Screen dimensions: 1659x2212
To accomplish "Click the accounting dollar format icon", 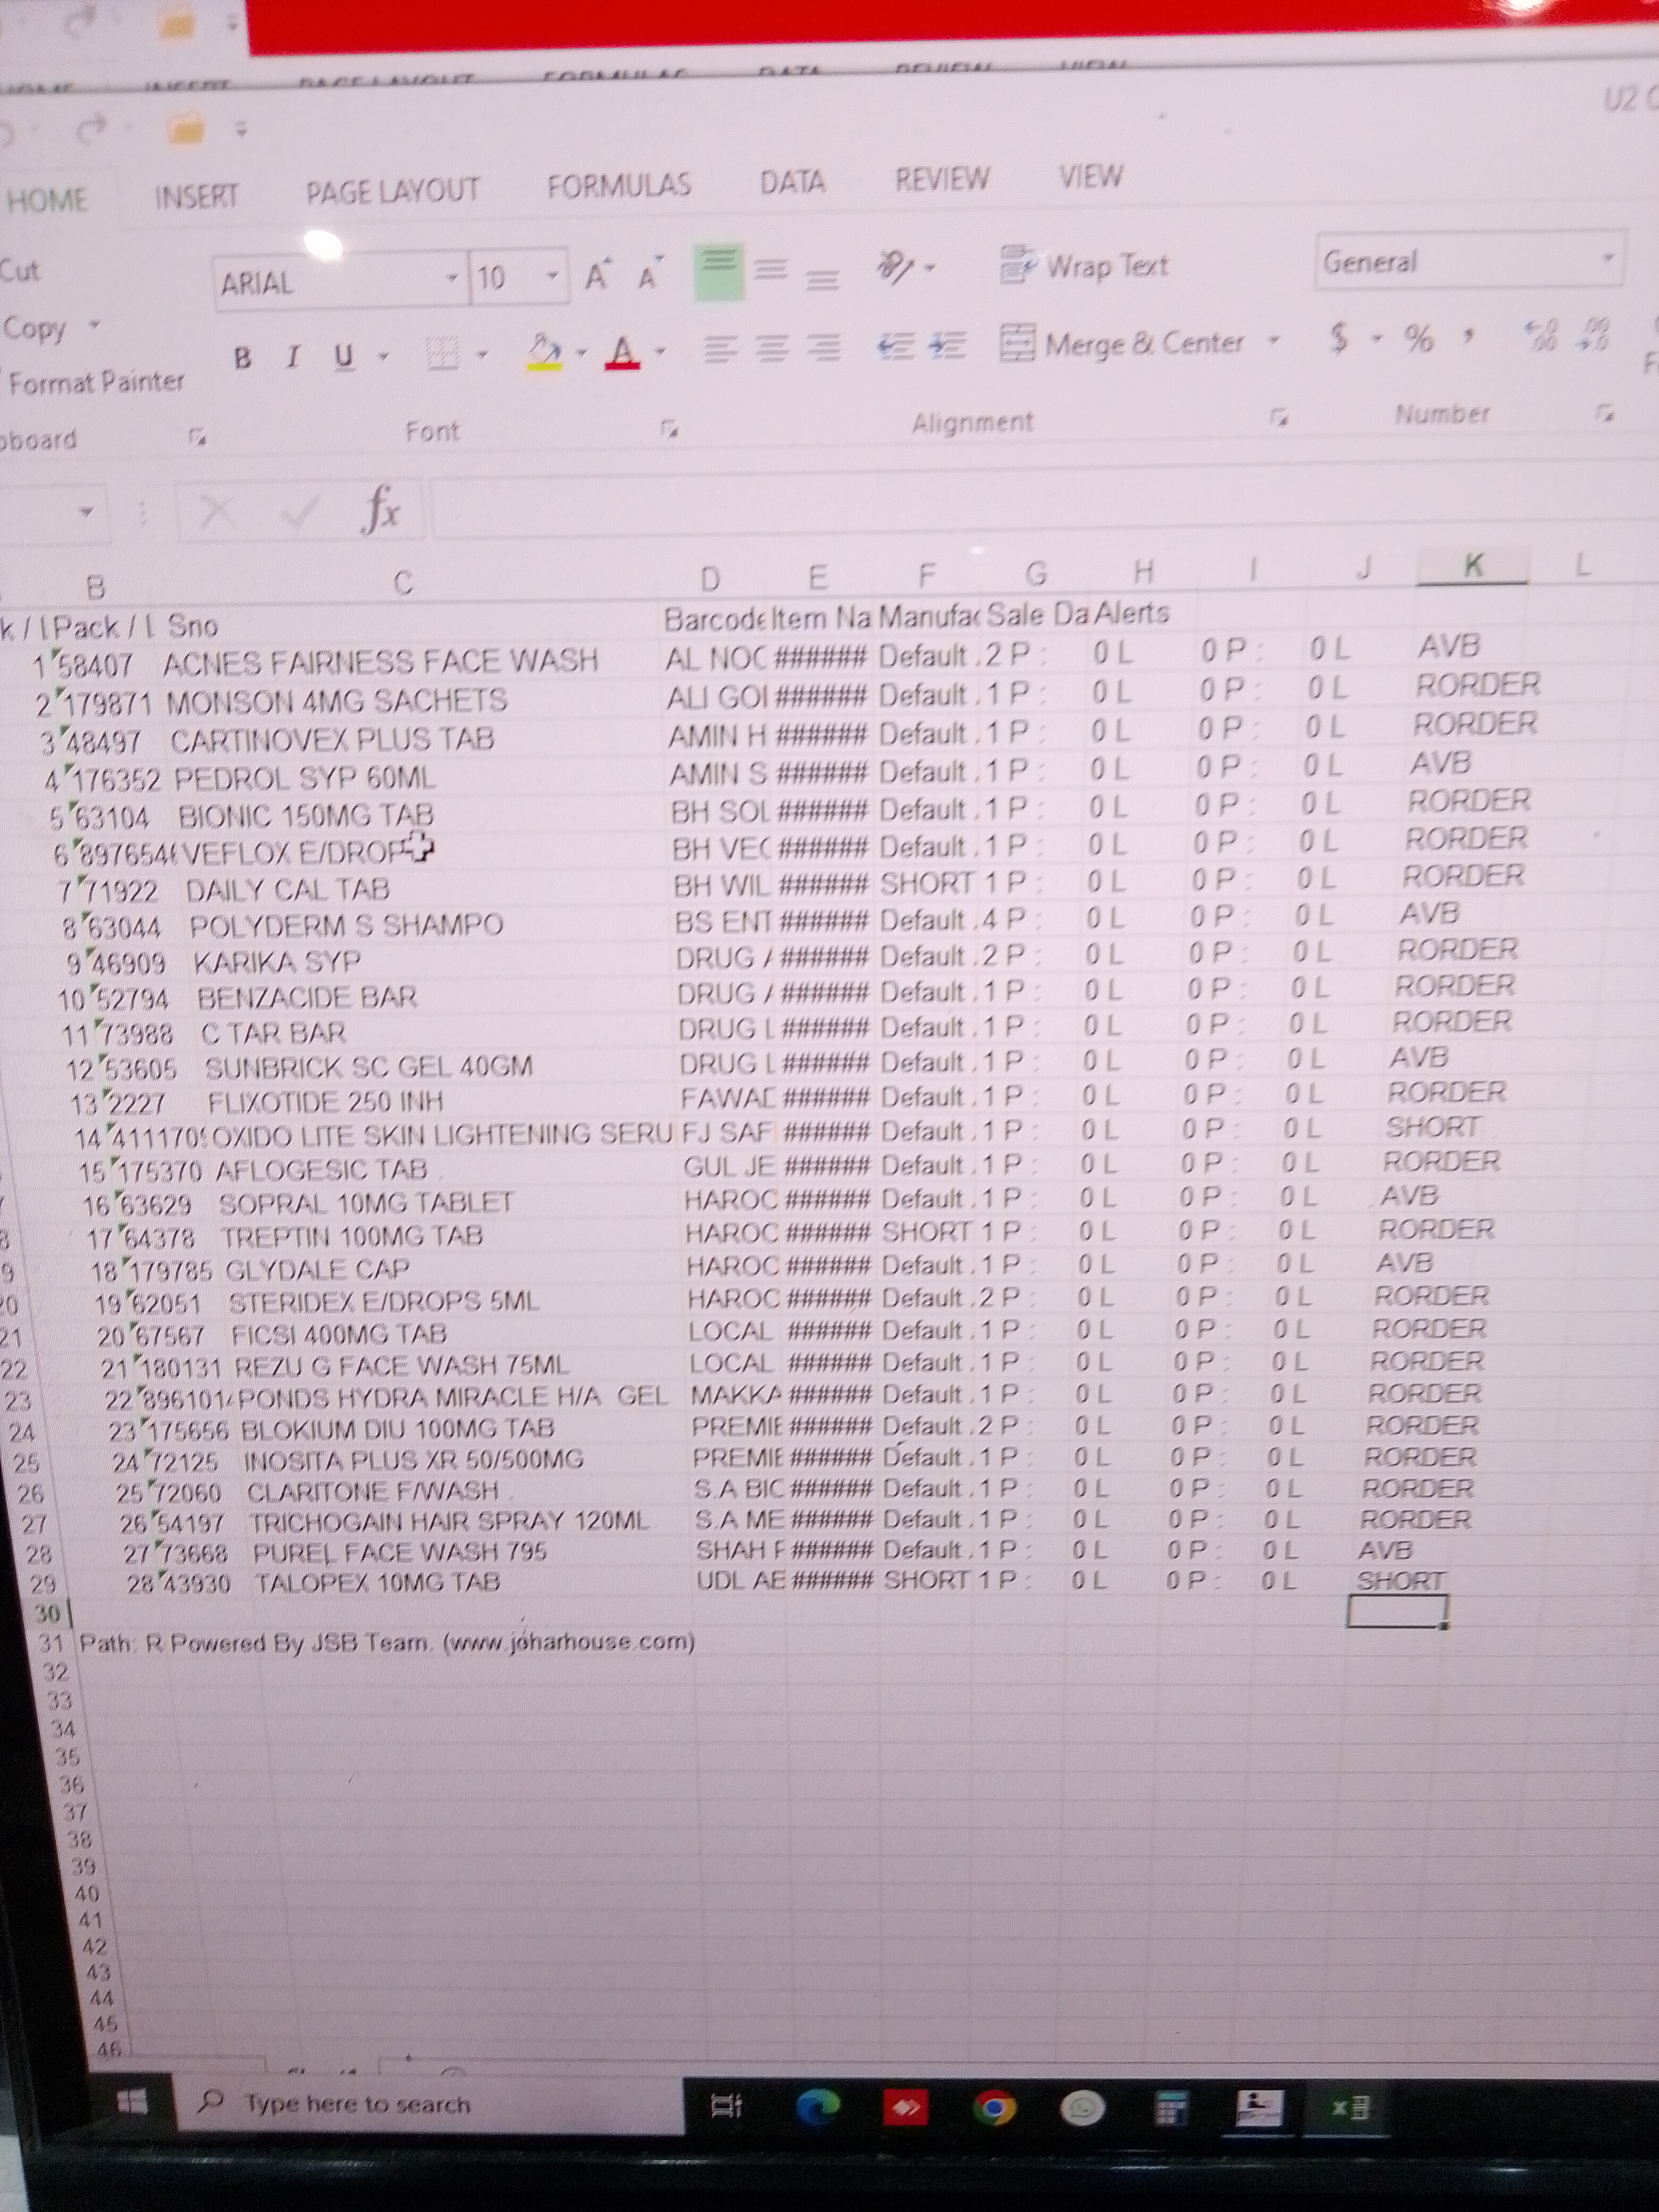I will tap(1339, 339).
